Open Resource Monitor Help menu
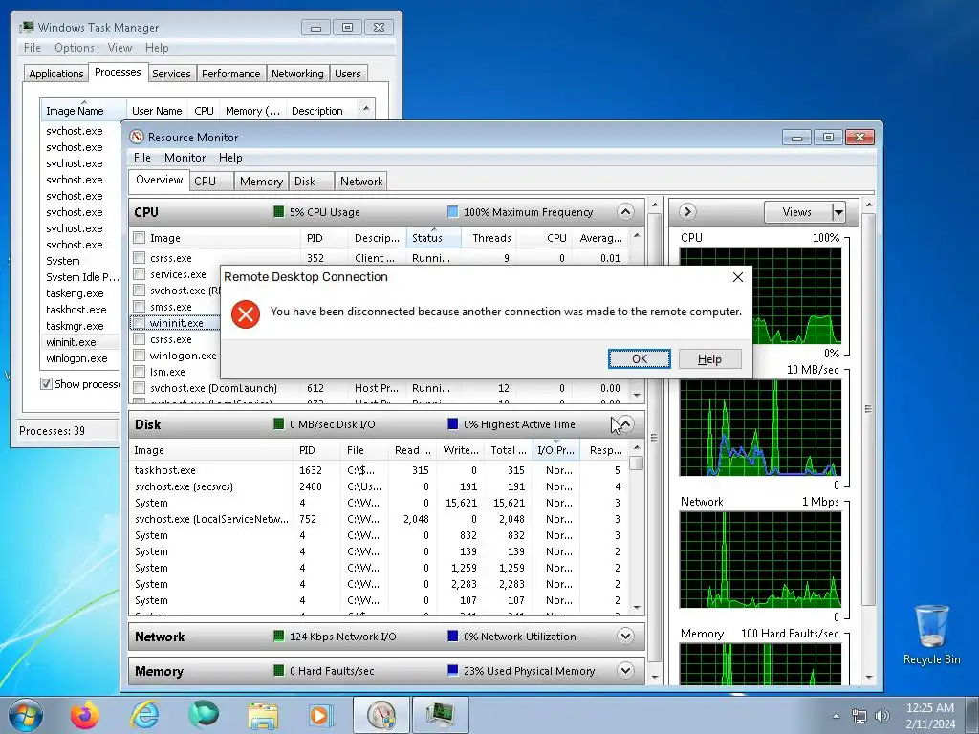The image size is (979, 734). pos(230,158)
